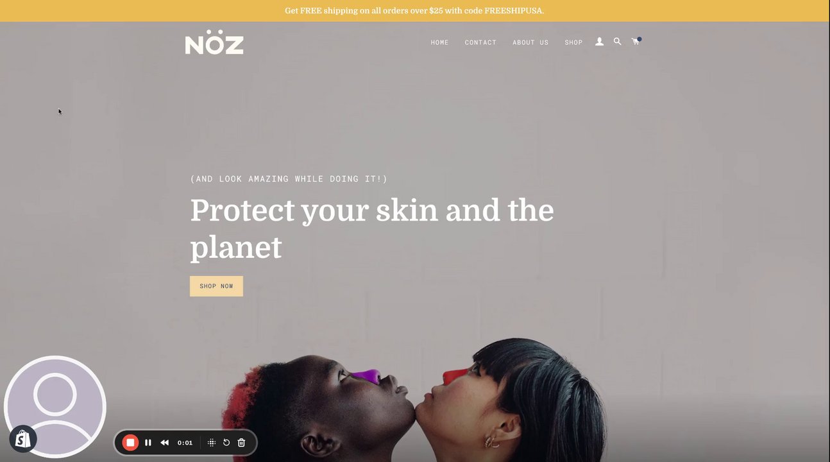
Task: Navigate to ABOUT US
Action: (x=530, y=42)
